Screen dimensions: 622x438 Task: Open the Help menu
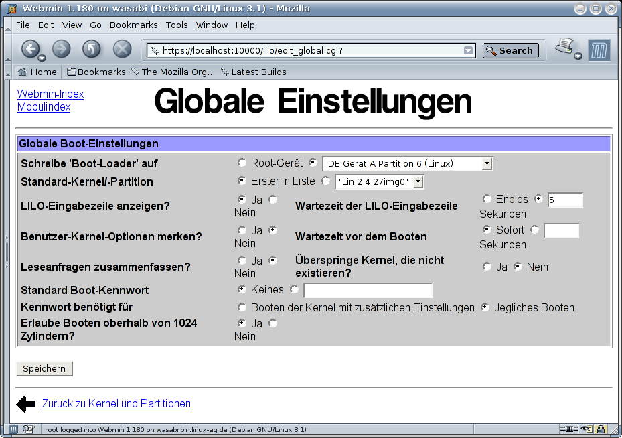click(245, 25)
